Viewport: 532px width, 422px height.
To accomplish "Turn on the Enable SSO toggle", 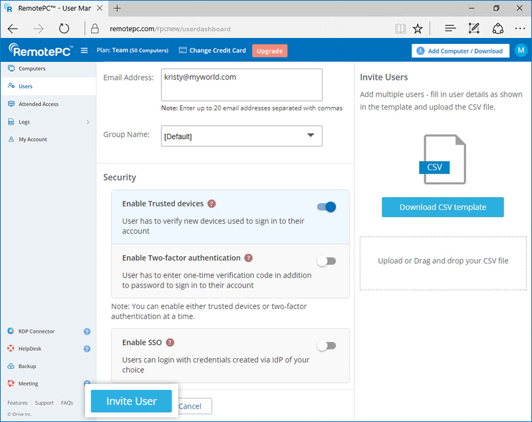I will [327, 345].
